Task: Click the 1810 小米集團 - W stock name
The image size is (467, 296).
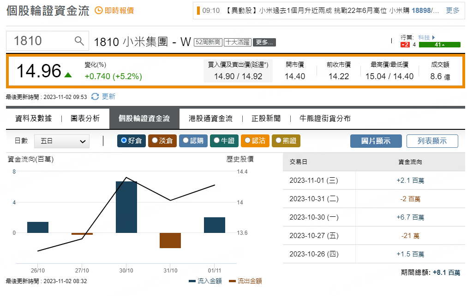Action: pyautogui.click(x=143, y=42)
